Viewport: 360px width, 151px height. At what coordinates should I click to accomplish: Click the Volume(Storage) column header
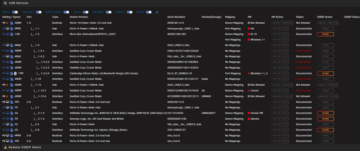pyautogui.click(x=211, y=17)
